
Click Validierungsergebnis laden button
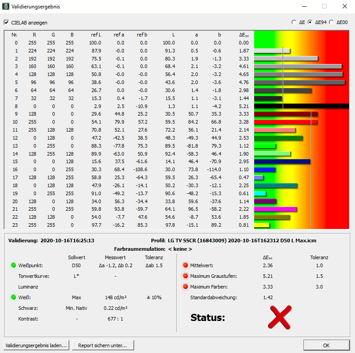[x=36, y=345]
